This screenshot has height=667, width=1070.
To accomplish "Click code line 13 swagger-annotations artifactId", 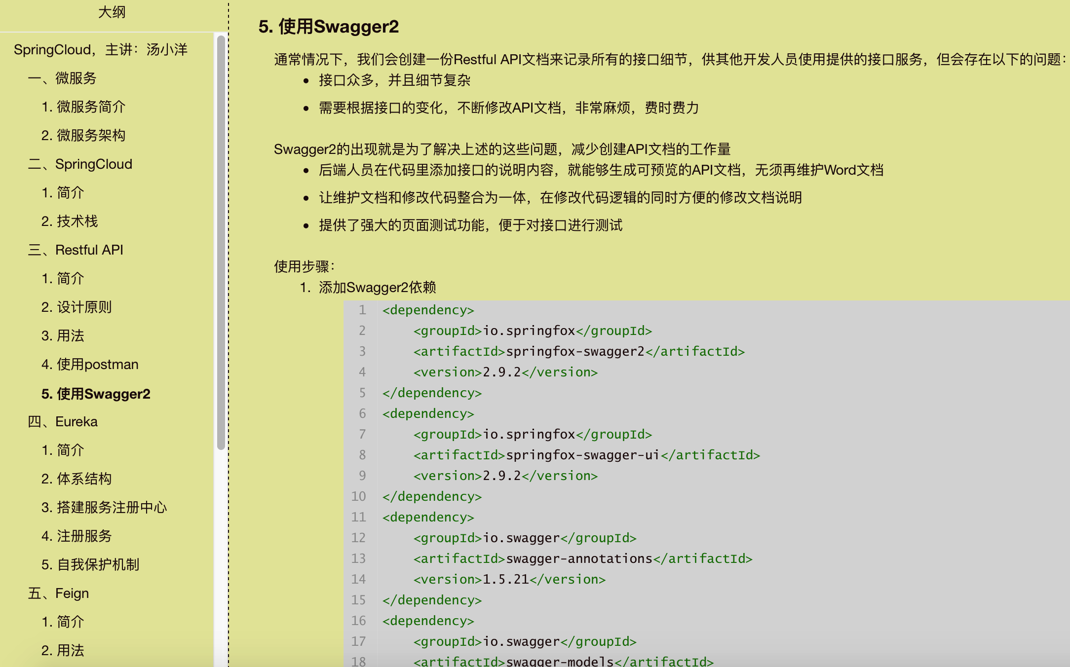I will pos(583,559).
